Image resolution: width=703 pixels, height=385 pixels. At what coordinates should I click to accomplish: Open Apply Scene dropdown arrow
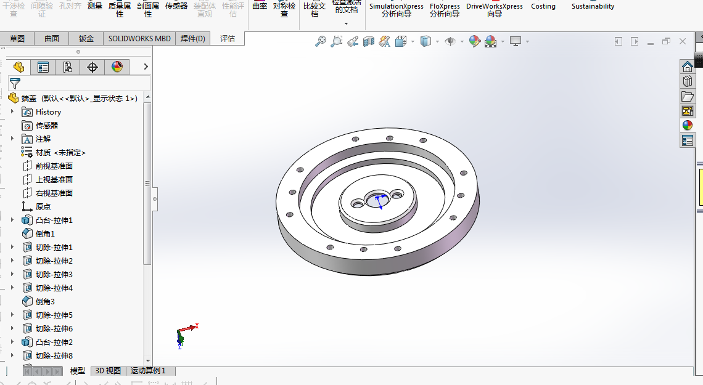click(x=503, y=42)
